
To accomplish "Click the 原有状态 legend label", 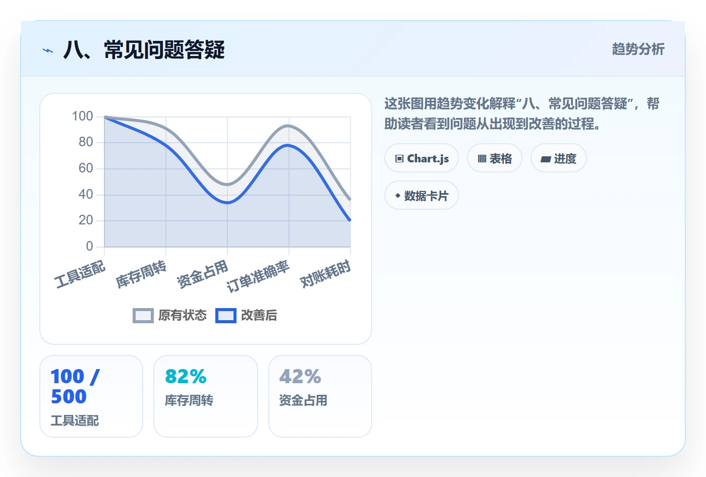I will point(183,316).
